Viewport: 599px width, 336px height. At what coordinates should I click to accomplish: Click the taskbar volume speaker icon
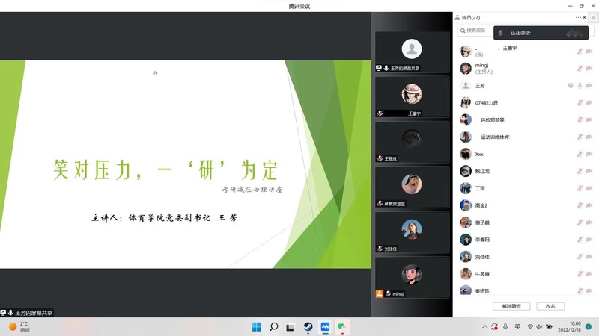click(540, 327)
